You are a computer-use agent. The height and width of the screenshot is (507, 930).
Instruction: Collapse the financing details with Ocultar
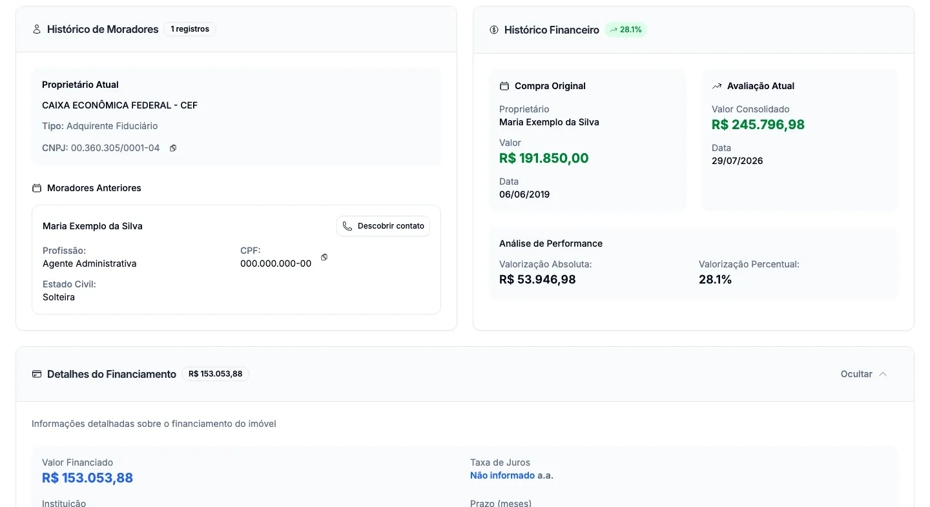[x=864, y=374]
